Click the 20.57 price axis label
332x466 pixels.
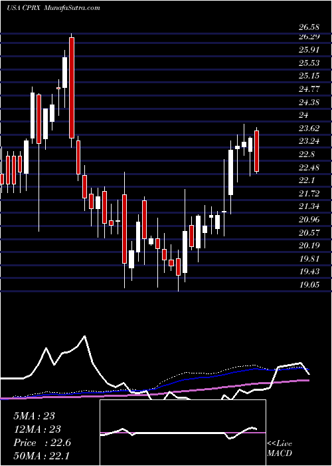coord(309,233)
